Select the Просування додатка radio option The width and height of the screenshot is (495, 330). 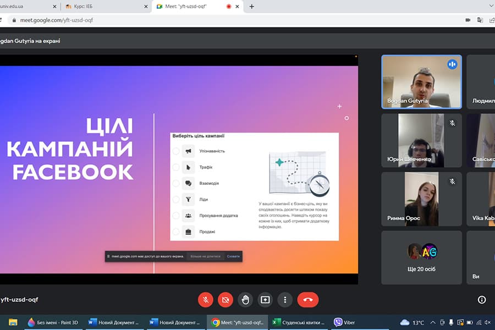[176, 216]
